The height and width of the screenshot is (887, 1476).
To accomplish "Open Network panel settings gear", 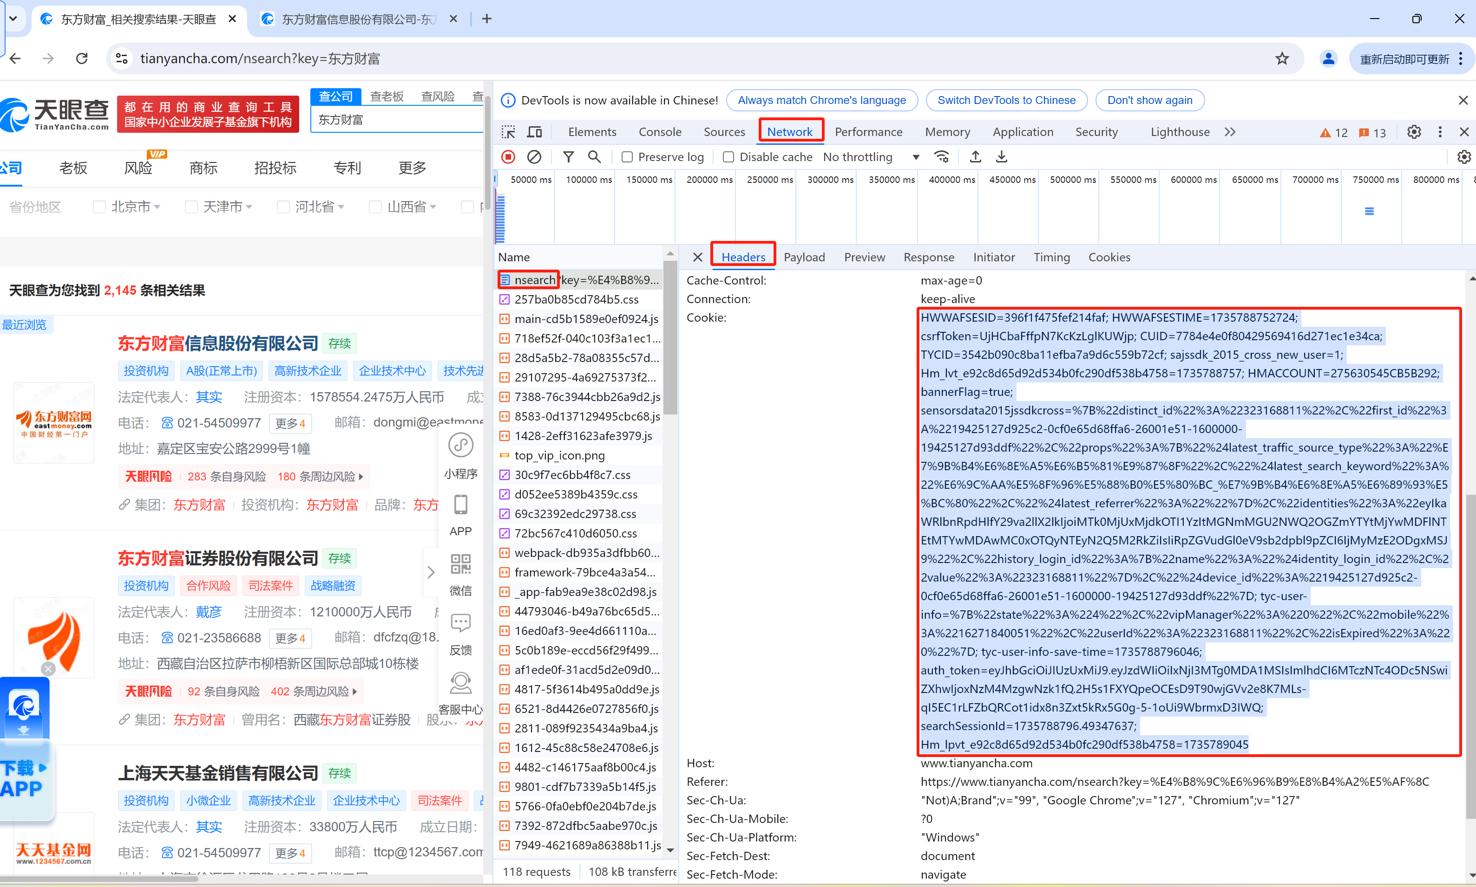I will [x=1463, y=157].
